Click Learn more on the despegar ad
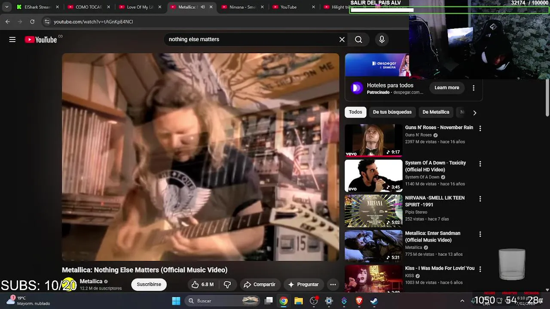 point(447,88)
